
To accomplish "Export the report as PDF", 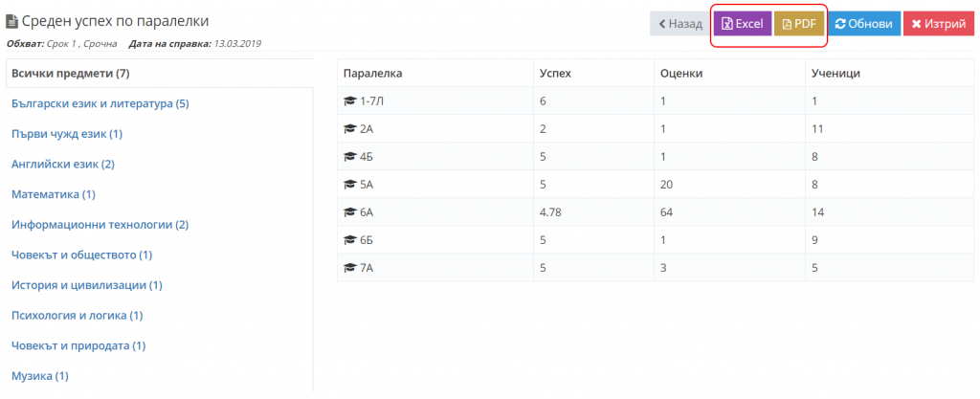I will [x=801, y=24].
